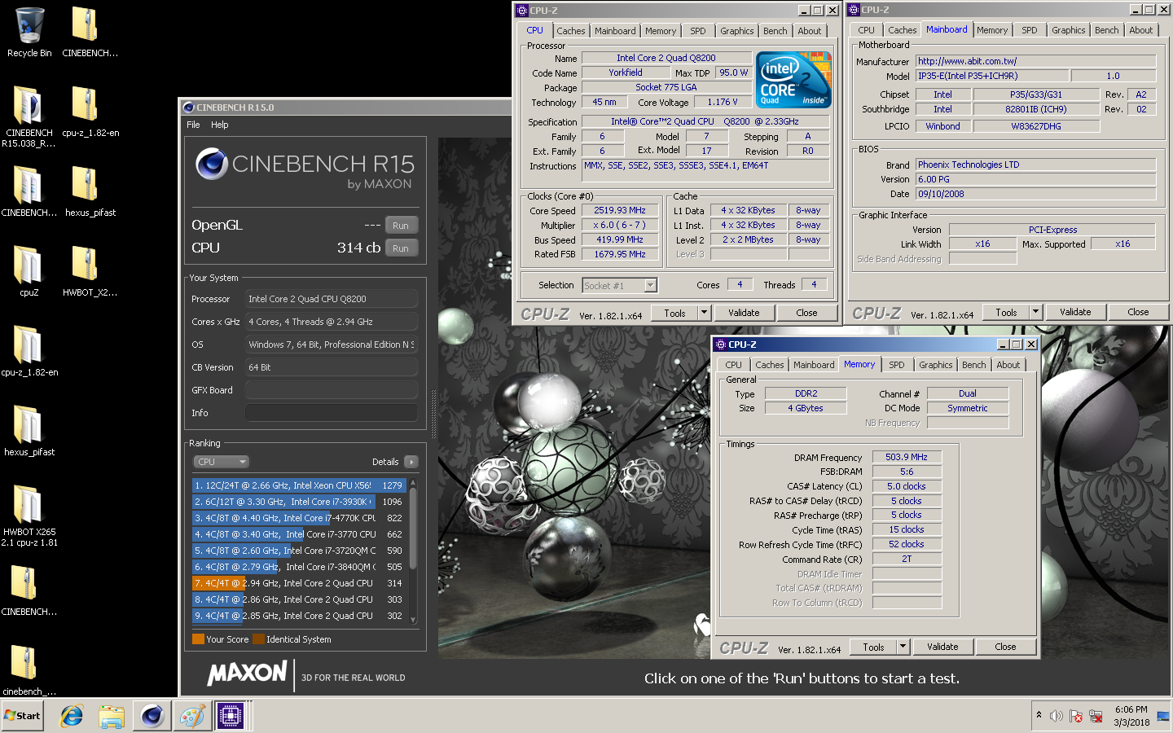Open Memory tab in first CPU-Z window
This screenshot has width=1173, height=733.
coord(661,31)
